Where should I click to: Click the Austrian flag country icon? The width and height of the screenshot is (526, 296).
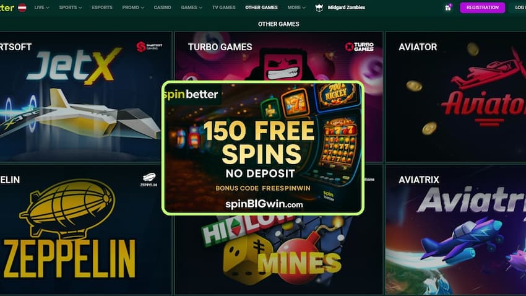(22, 7)
